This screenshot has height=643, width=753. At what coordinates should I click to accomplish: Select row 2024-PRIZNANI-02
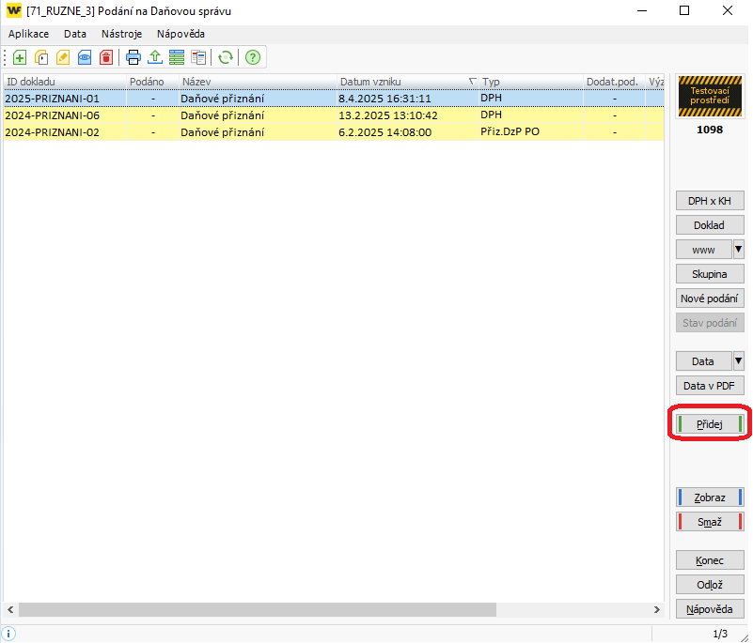334,132
